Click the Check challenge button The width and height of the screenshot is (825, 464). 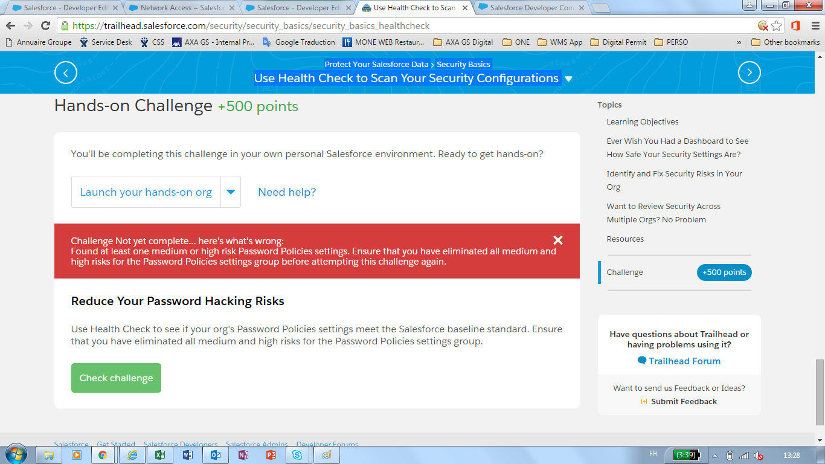[x=116, y=378]
